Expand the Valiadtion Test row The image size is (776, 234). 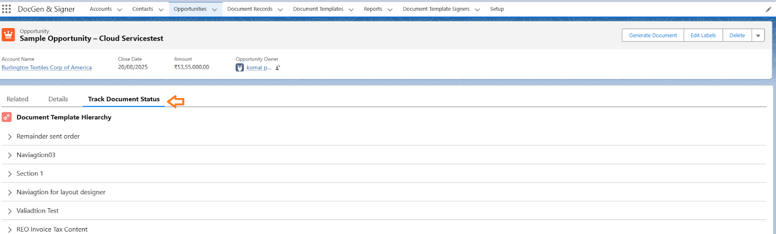click(10, 211)
